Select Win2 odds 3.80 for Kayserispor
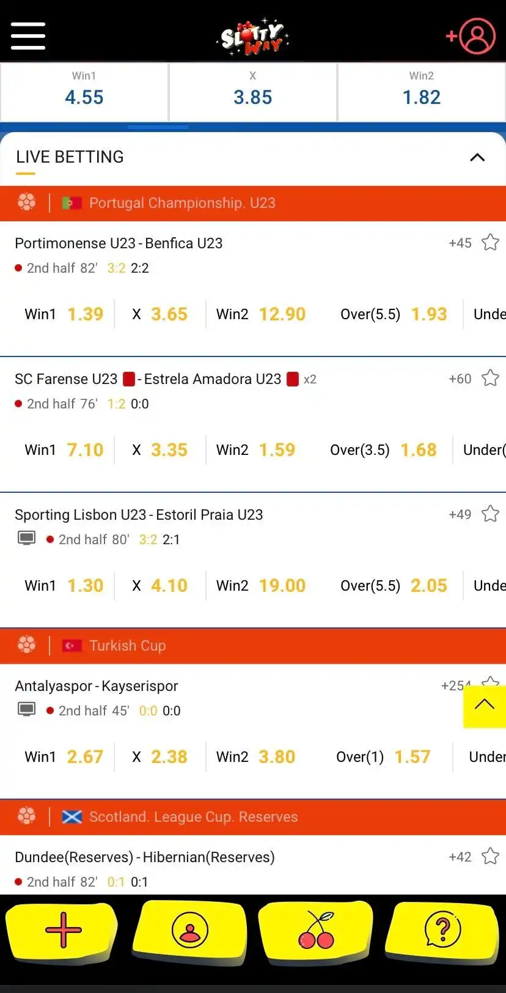The image size is (506, 993). click(x=276, y=757)
